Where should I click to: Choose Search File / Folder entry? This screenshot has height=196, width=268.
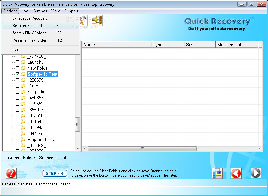click(41, 33)
